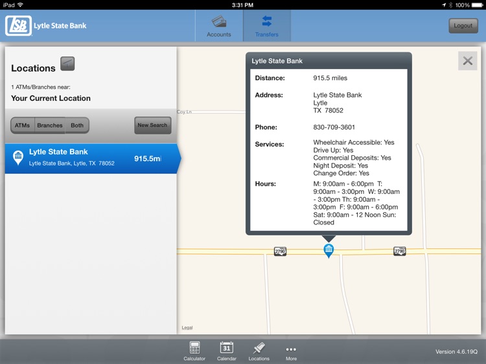Click the TX 78052 address line
This screenshot has height=364, width=486.
(329, 111)
